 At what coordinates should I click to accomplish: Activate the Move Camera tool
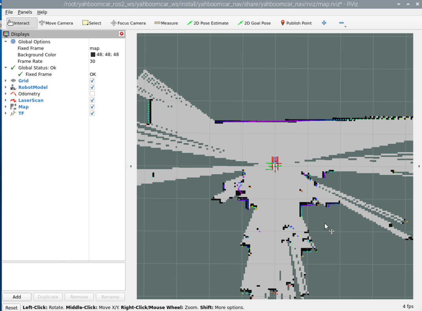(x=56, y=23)
